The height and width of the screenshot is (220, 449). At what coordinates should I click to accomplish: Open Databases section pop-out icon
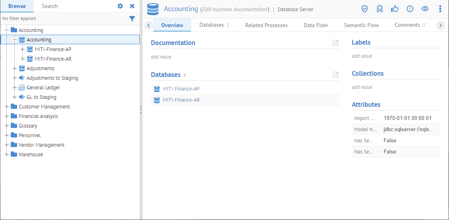click(x=336, y=75)
